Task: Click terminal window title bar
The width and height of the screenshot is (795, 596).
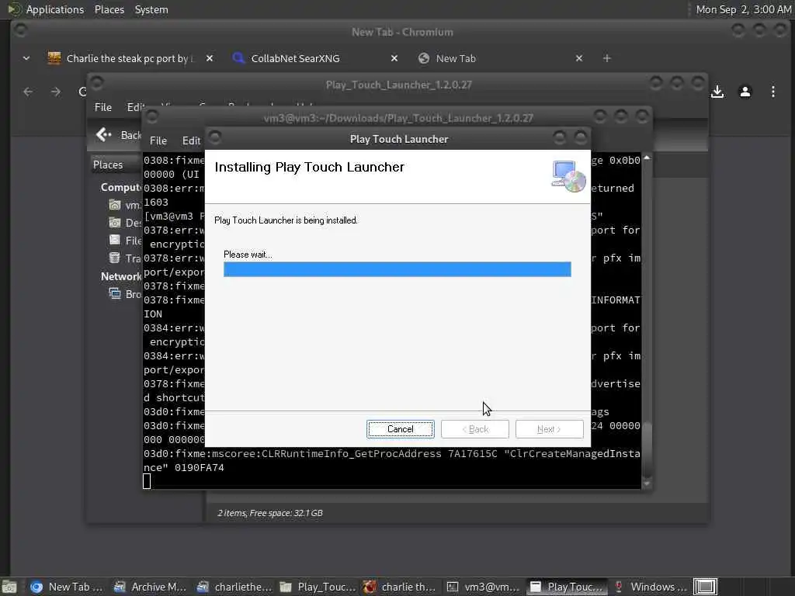Action: pos(398,118)
